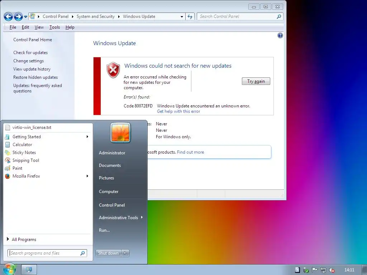
Task: Click the search magnifier in Control Panel
Action: (279, 16)
